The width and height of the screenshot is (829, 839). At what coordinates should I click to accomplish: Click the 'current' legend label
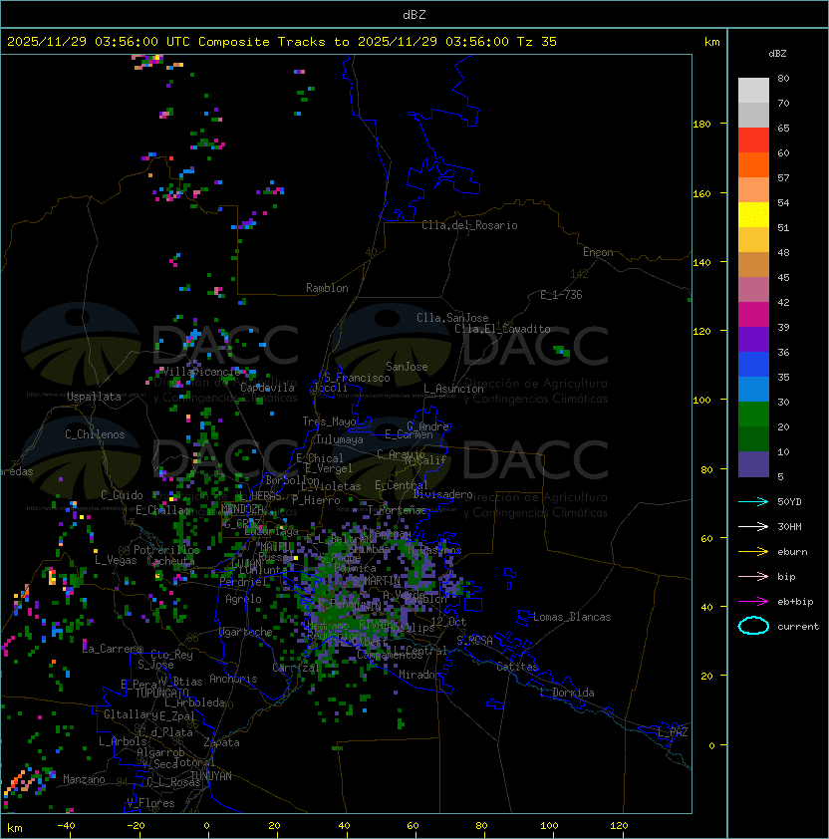(798, 627)
